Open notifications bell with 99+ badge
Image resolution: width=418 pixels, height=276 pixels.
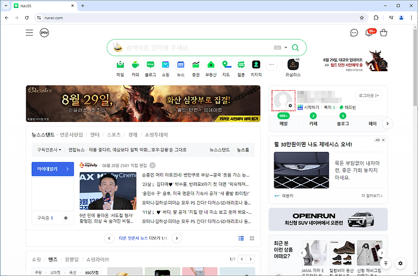(x=370, y=32)
